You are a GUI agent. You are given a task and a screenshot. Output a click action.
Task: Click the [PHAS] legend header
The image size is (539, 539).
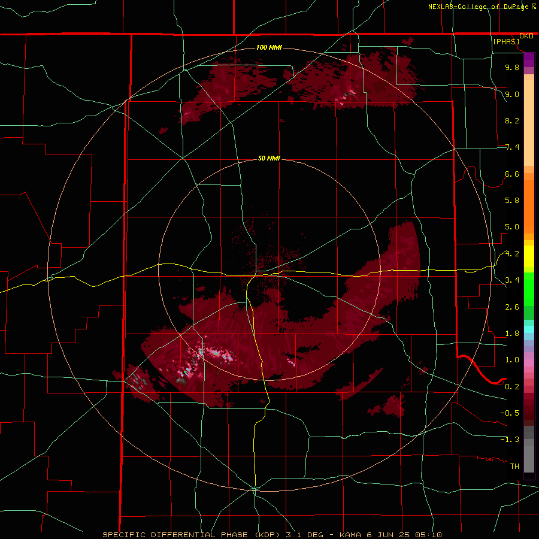coord(506,41)
